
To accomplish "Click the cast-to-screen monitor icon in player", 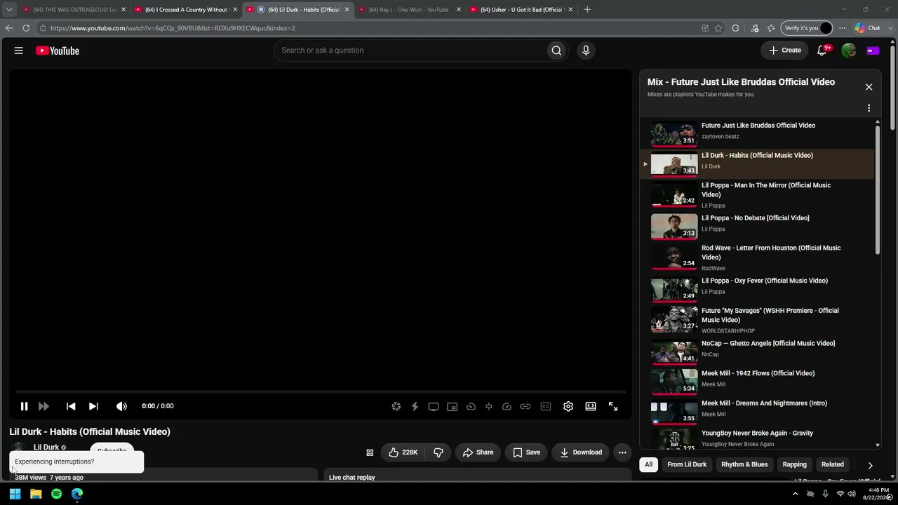I will click(x=434, y=407).
